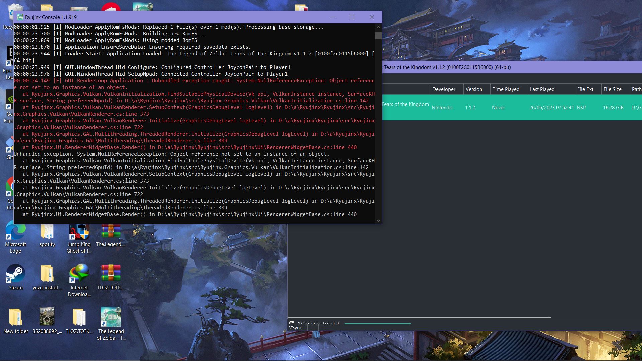Screen dimensions: 642x361
Task: Click the console scroll-down arrow
Action: pyautogui.click(x=378, y=220)
